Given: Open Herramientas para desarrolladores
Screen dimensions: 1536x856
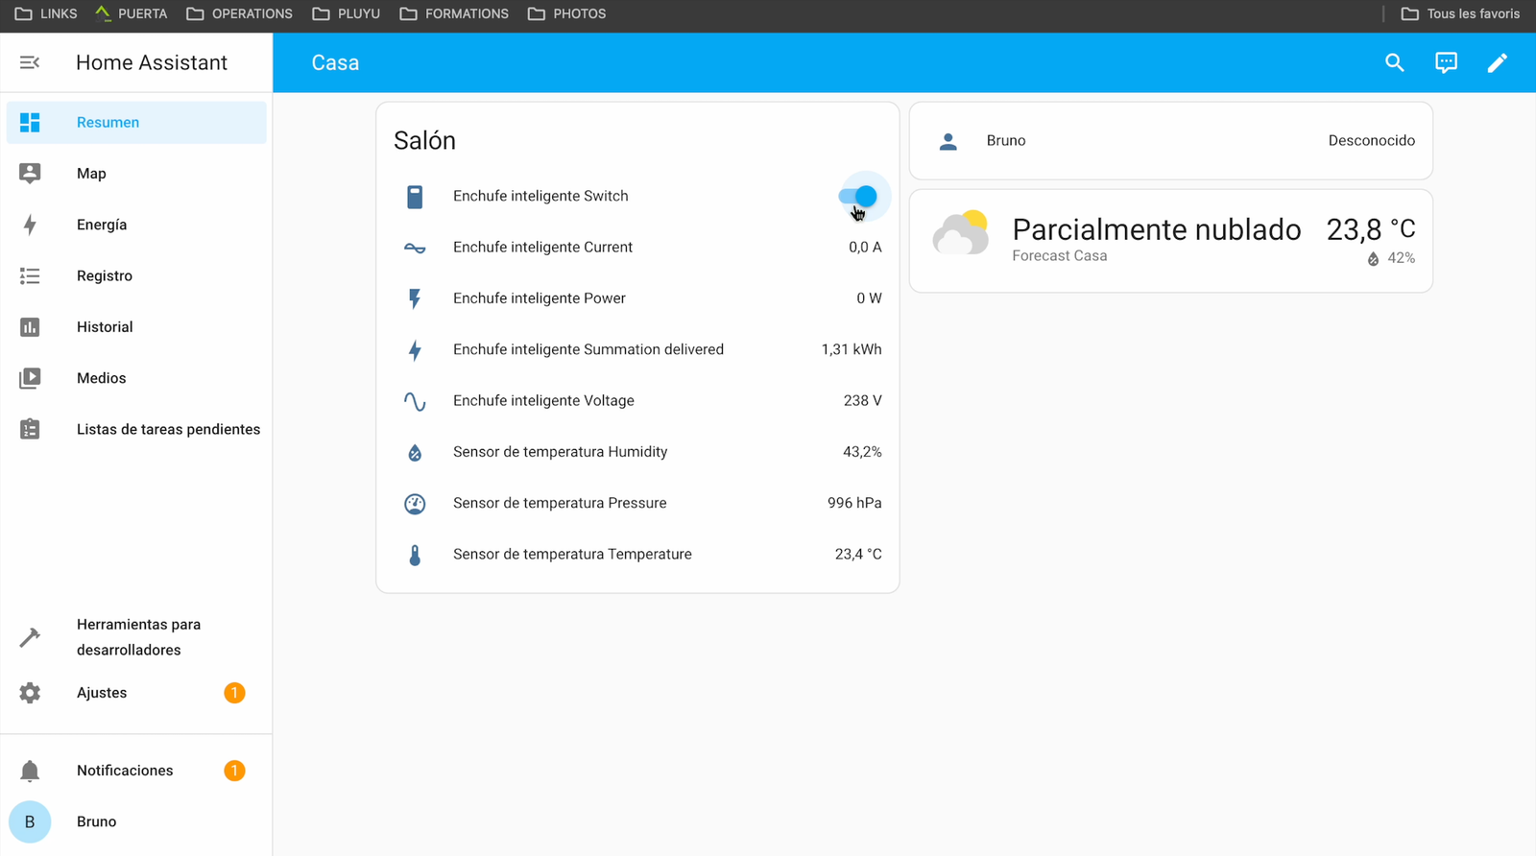Looking at the screenshot, I should [x=136, y=637].
